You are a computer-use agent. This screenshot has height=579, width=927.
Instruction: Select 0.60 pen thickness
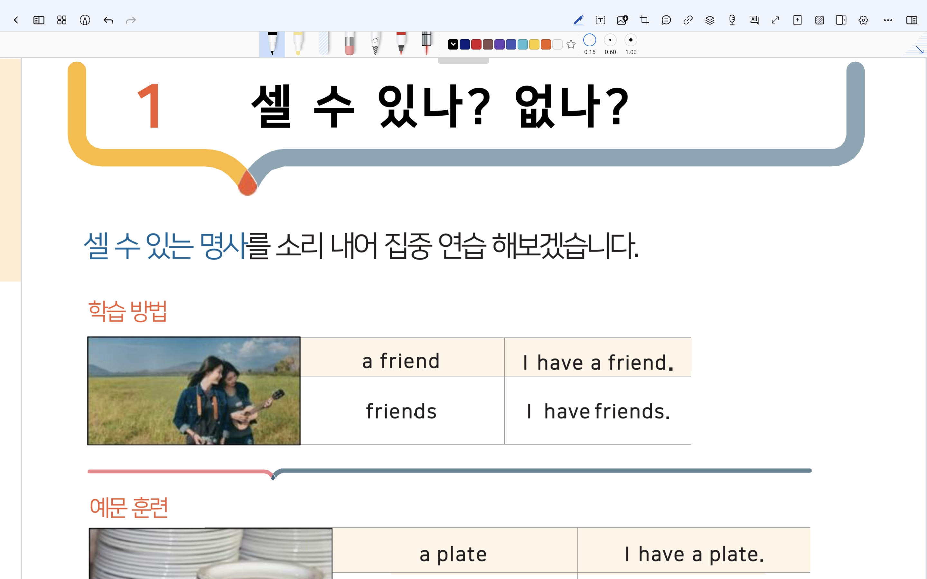pyautogui.click(x=610, y=40)
